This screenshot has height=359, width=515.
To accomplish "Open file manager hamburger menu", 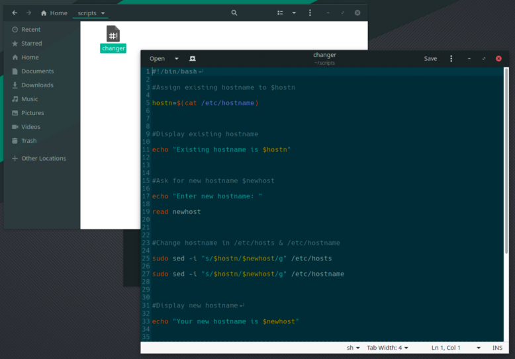I will pos(310,13).
